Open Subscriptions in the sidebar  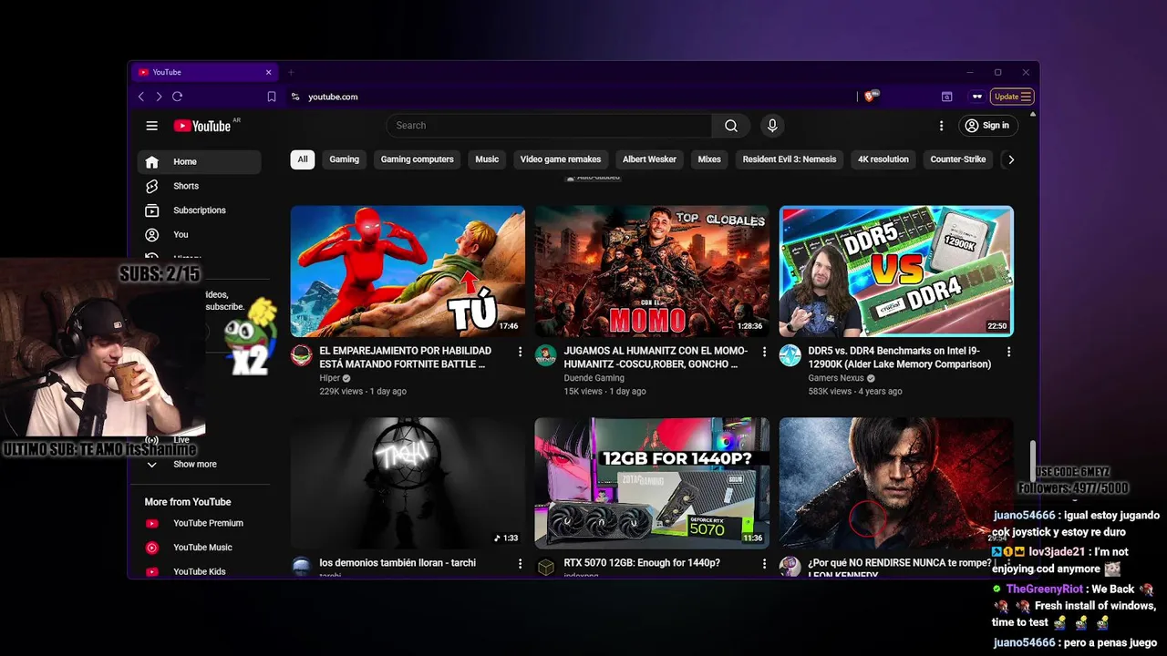point(199,210)
